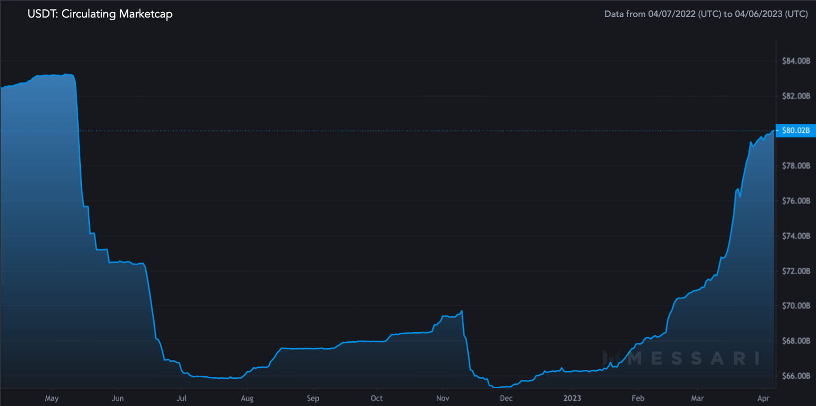816x406 pixels.
Task: Click the Sep label on time axis
Action: tap(313, 398)
